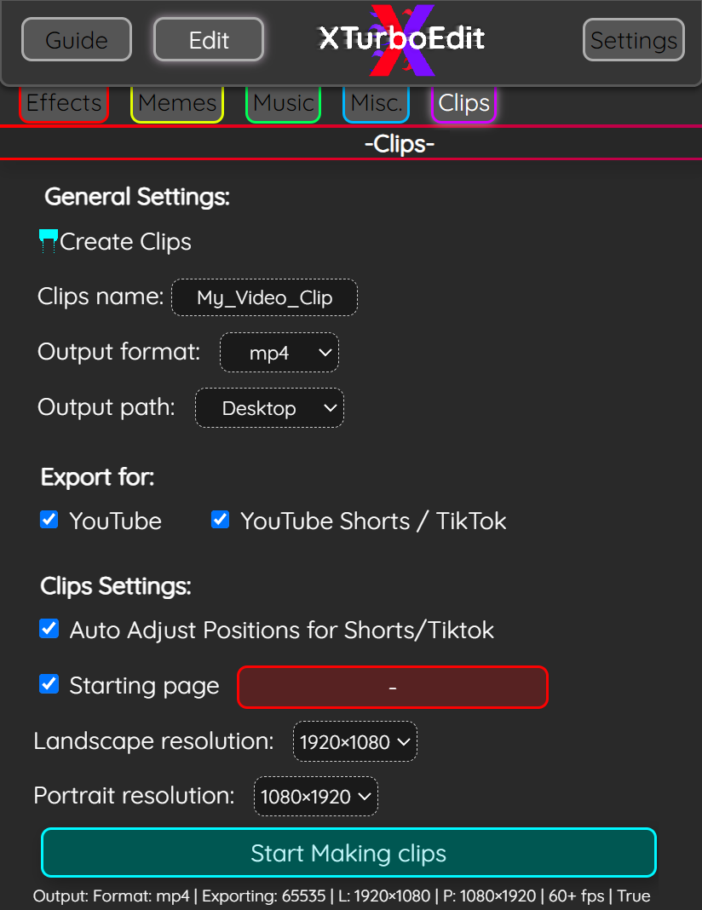The width and height of the screenshot is (702, 910).
Task: Select the Music tab
Action: pos(283,102)
